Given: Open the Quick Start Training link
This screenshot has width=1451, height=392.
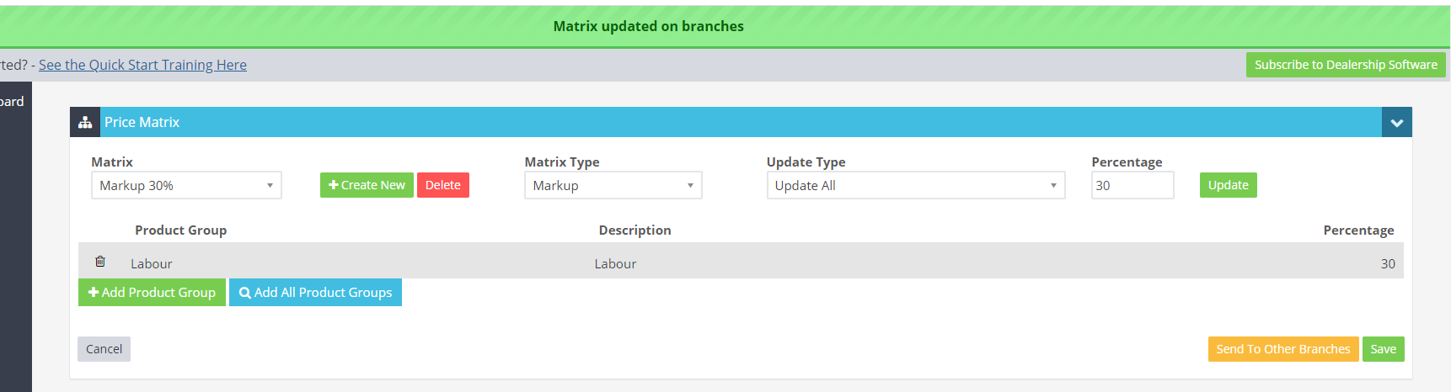Looking at the screenshot, I should click(x=142, y=65).
